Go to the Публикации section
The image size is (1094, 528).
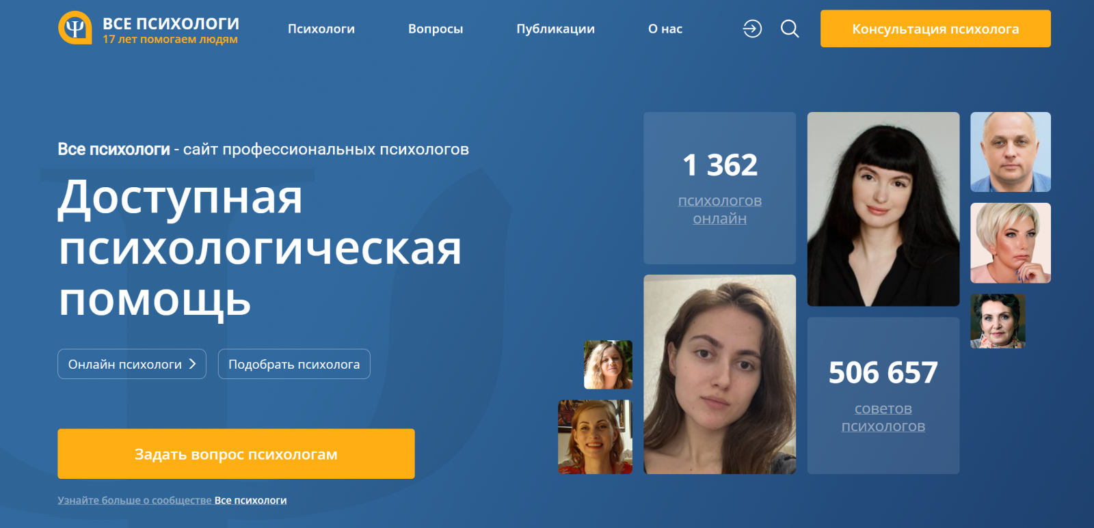click(555, 29)
